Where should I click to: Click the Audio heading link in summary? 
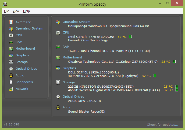coord(67,107)
